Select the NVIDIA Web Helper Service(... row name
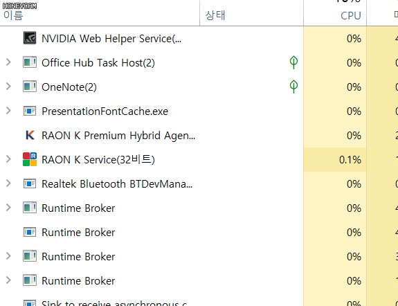Screen dimensions: 398x306 coord(111,39)
